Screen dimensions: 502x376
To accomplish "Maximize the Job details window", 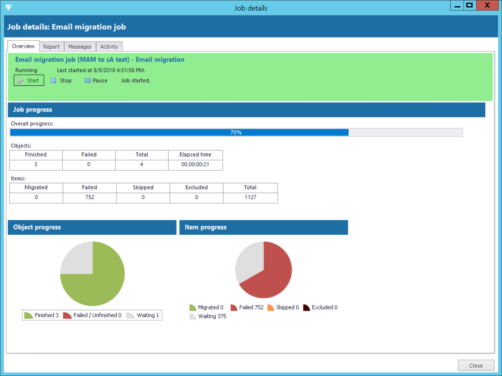I will click(x=469, y=5).
